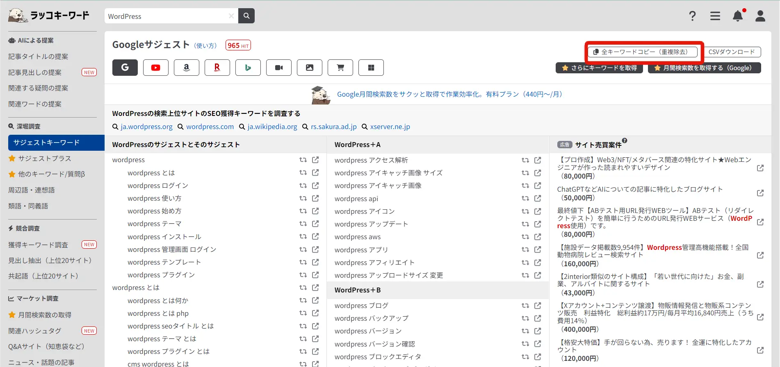Open external link for ChatGPT blog site listing

[x=760, y=193]
